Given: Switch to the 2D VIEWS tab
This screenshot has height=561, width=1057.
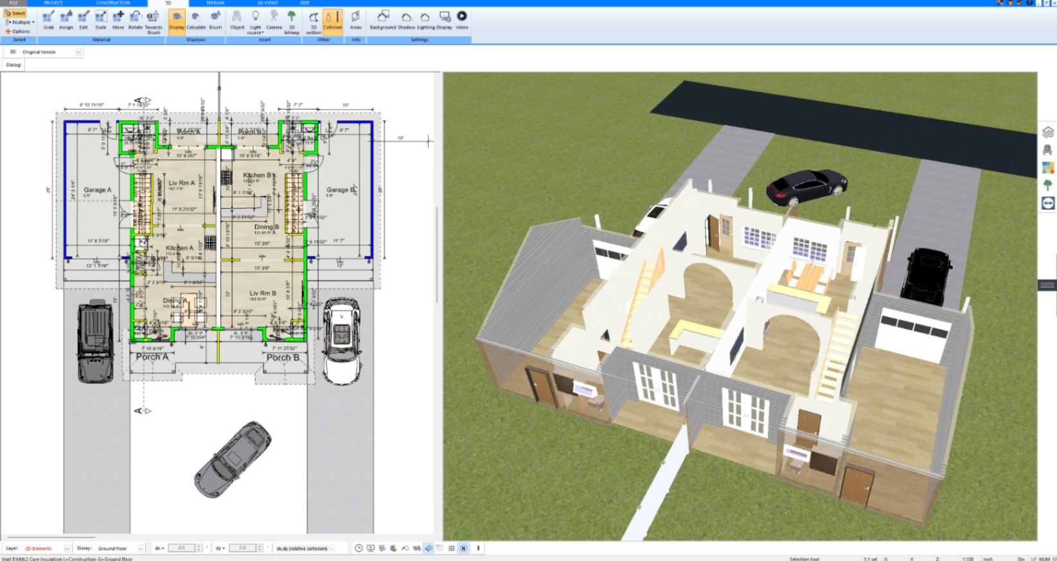Looking at the screenshot, I should click(267, 3).
